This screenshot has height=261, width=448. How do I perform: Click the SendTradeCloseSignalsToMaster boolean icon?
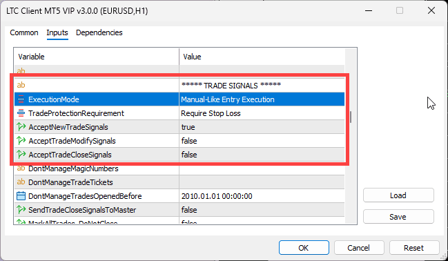tap(21, 209)
